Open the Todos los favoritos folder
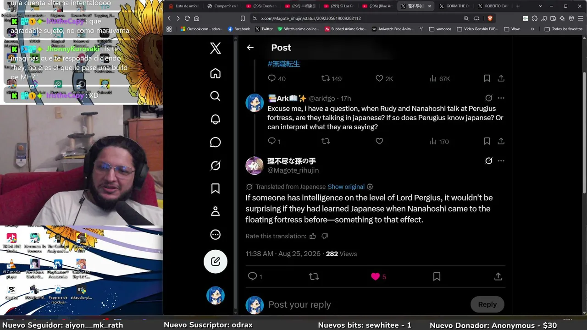Viewport: 587px width, 330px height. [x=564, y=29]
